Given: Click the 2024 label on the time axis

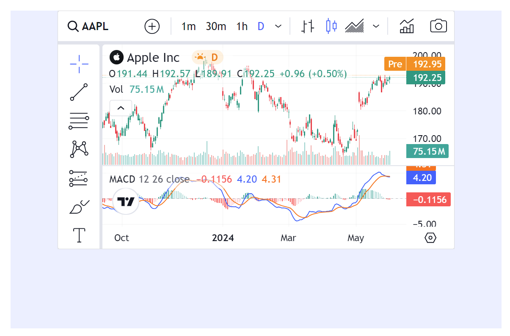Looking at the screenshot, I should tap(223, 238).
